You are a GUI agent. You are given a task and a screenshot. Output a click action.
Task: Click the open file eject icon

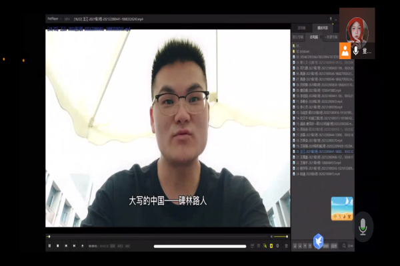tap(82, 246)
